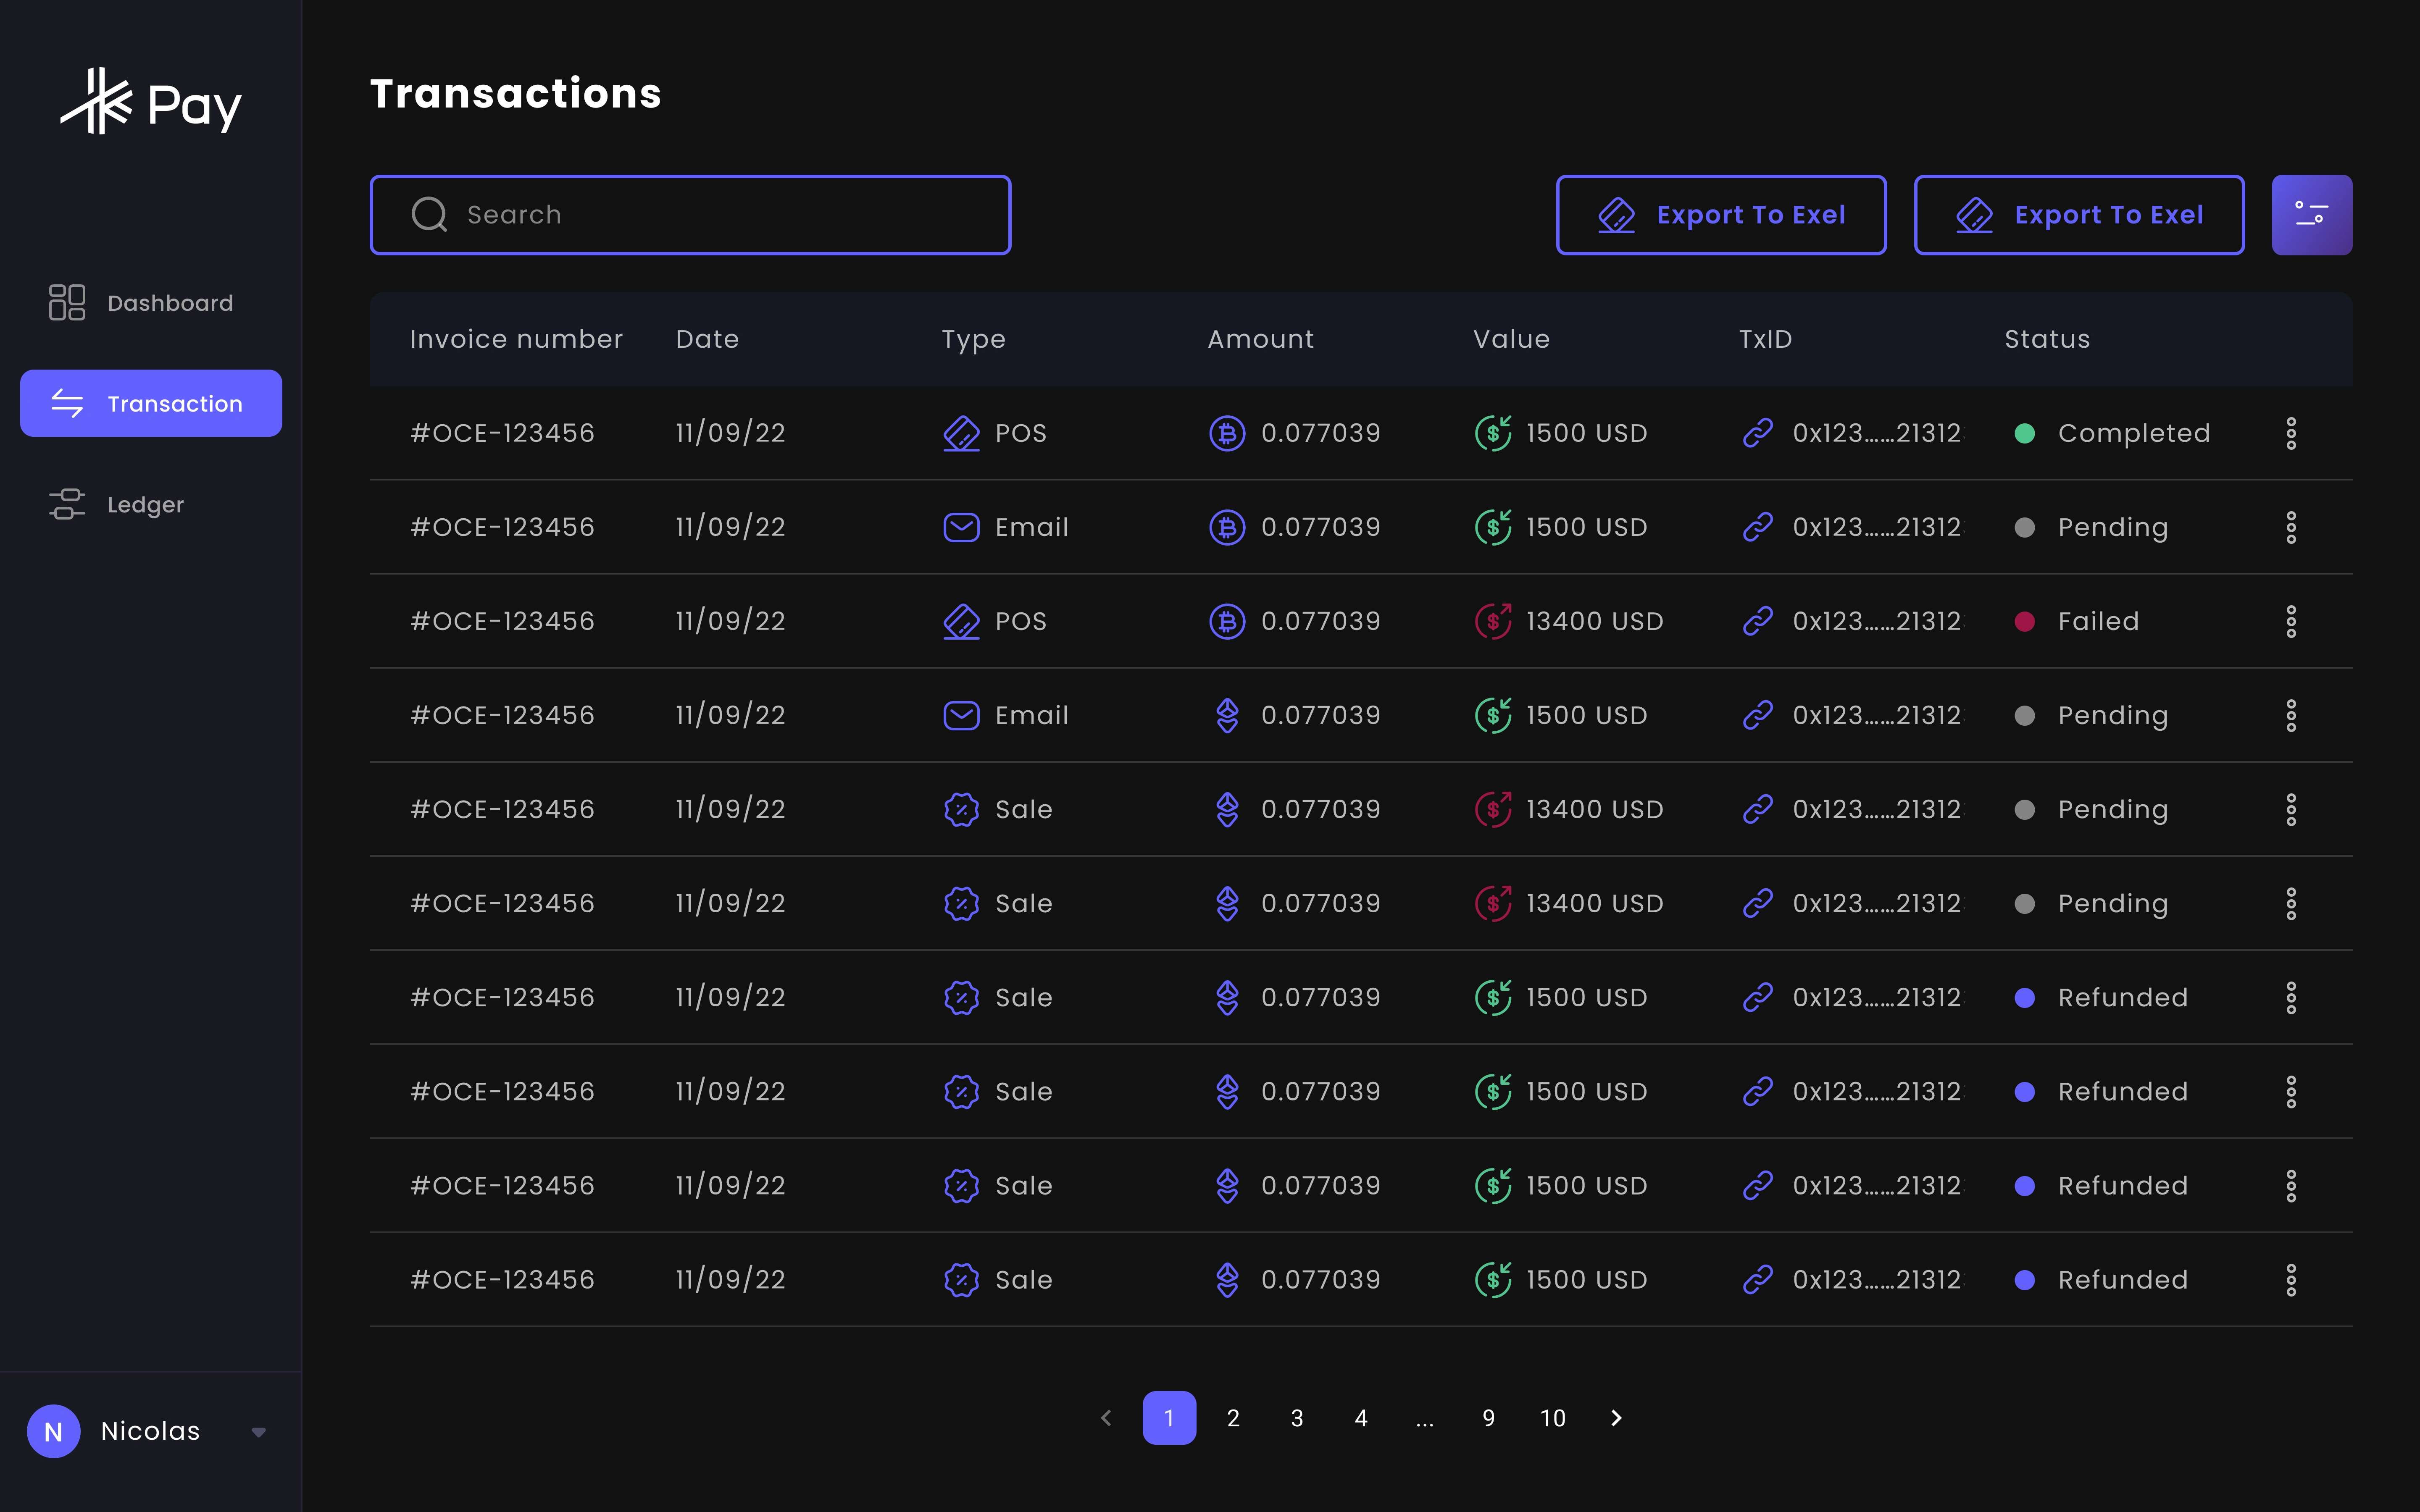Screen dimensions: 2420x1512
Task: Go to page 10
Action: tap(1552, 1417)
